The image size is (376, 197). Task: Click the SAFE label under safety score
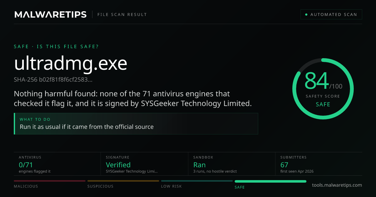(323, 104)
